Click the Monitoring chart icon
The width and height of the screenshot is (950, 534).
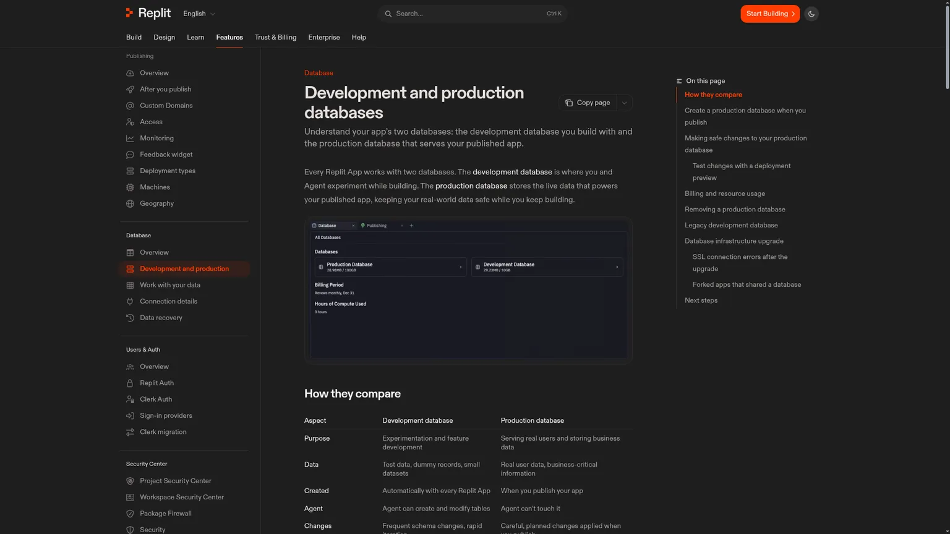tap(130, 138)
